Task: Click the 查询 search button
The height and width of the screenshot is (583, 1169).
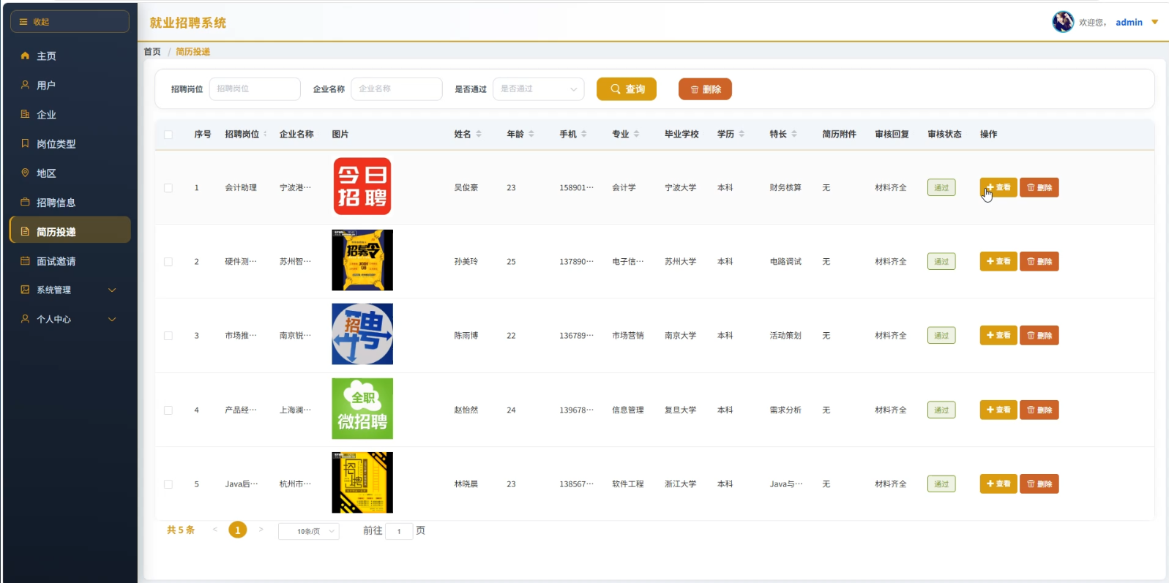Action: 627,89
